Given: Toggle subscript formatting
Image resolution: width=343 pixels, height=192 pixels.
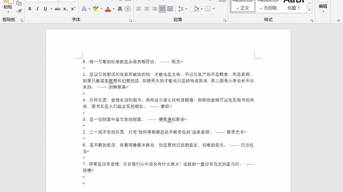Looking at the screenshot, I should [65, 9].
